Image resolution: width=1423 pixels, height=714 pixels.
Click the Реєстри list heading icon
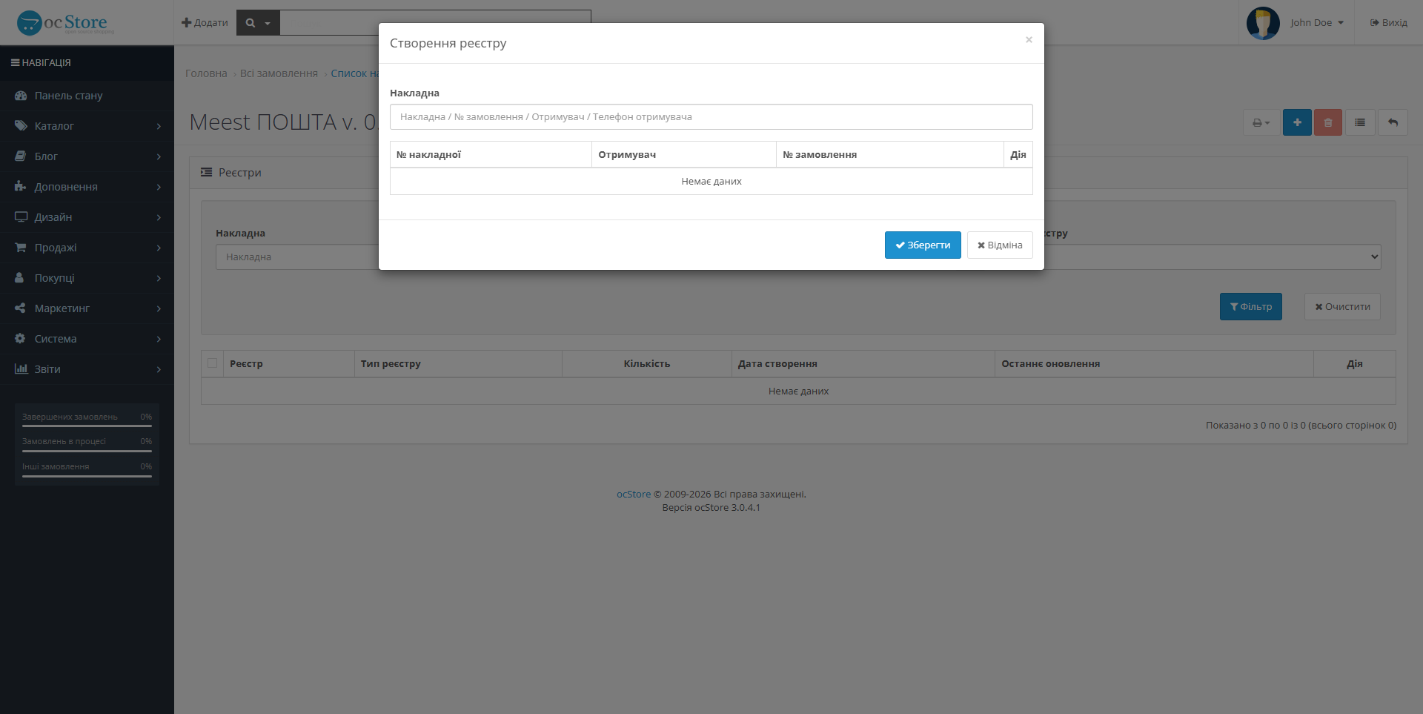(206, 173)
